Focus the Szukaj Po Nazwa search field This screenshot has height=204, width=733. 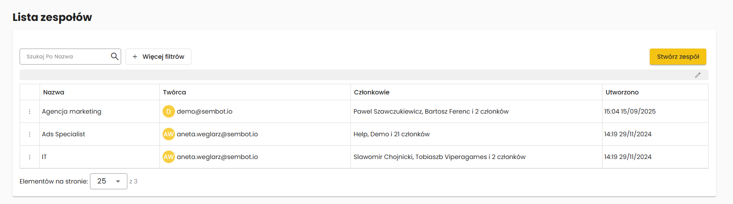pyautogui.click(x=66, y=57)
